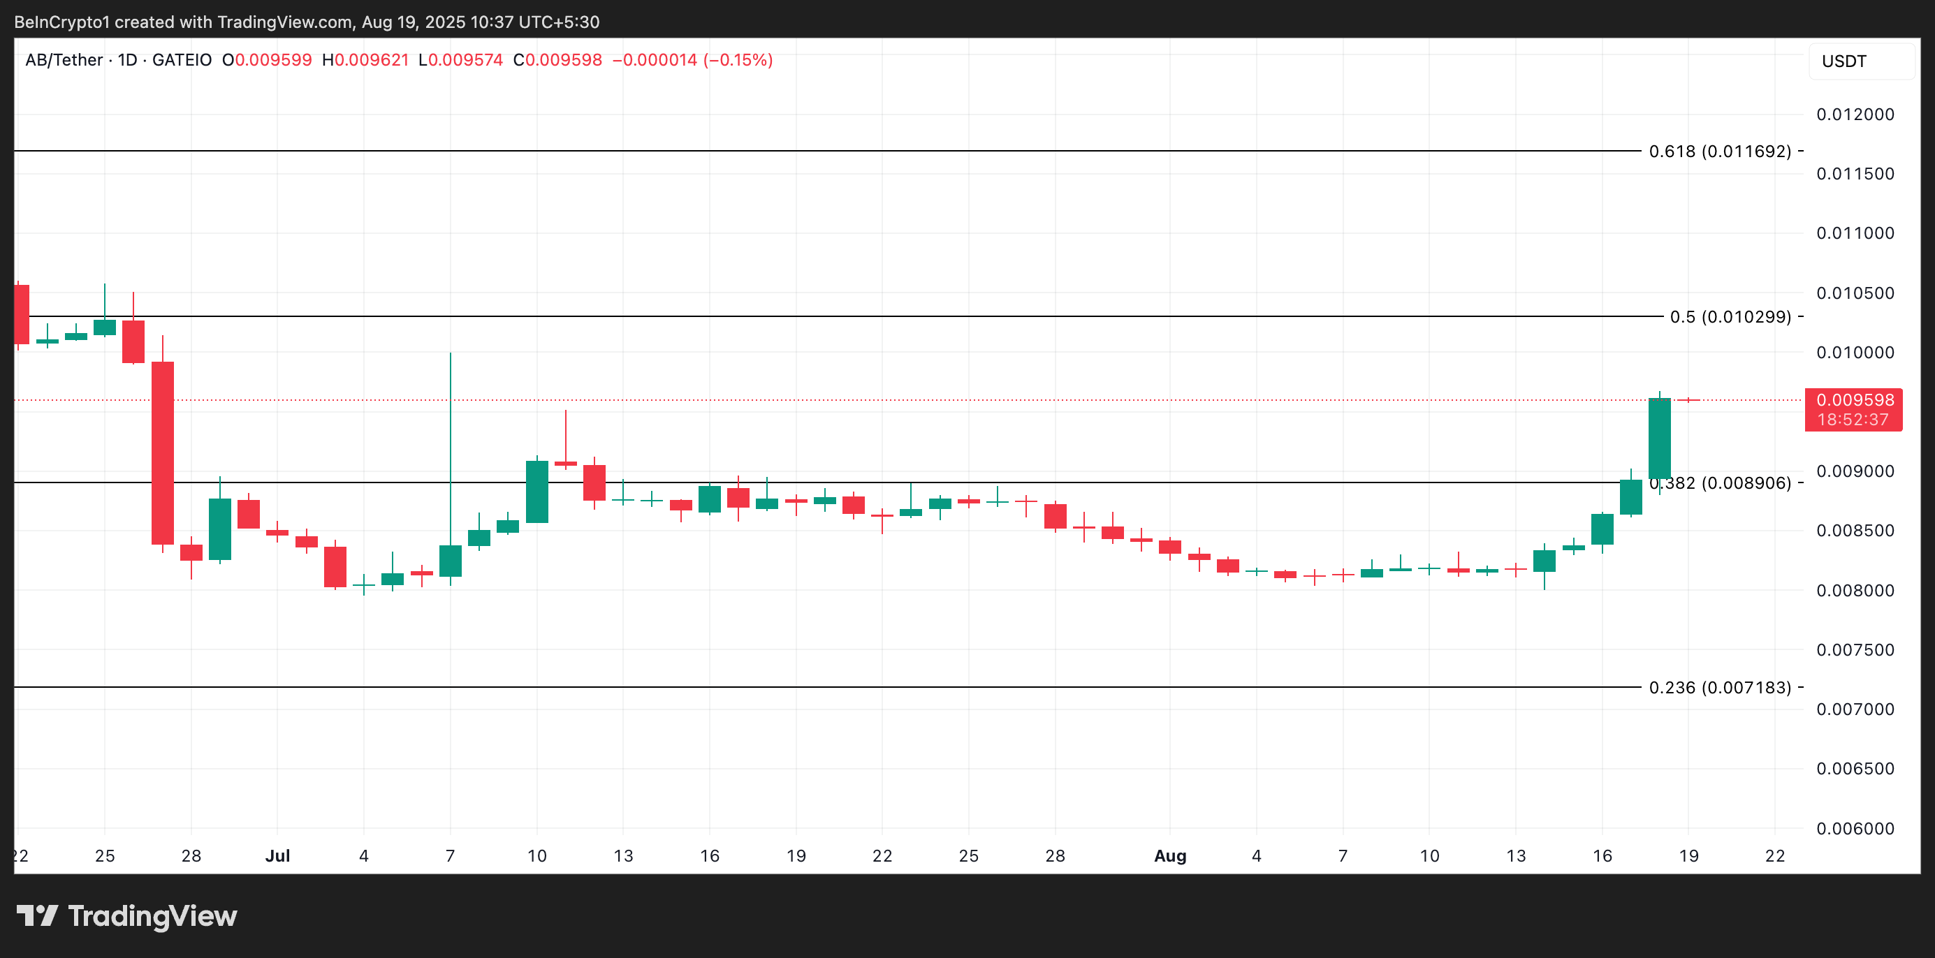
Task: Click the green candle on Jul 10
Action: (x=536, y=492)
